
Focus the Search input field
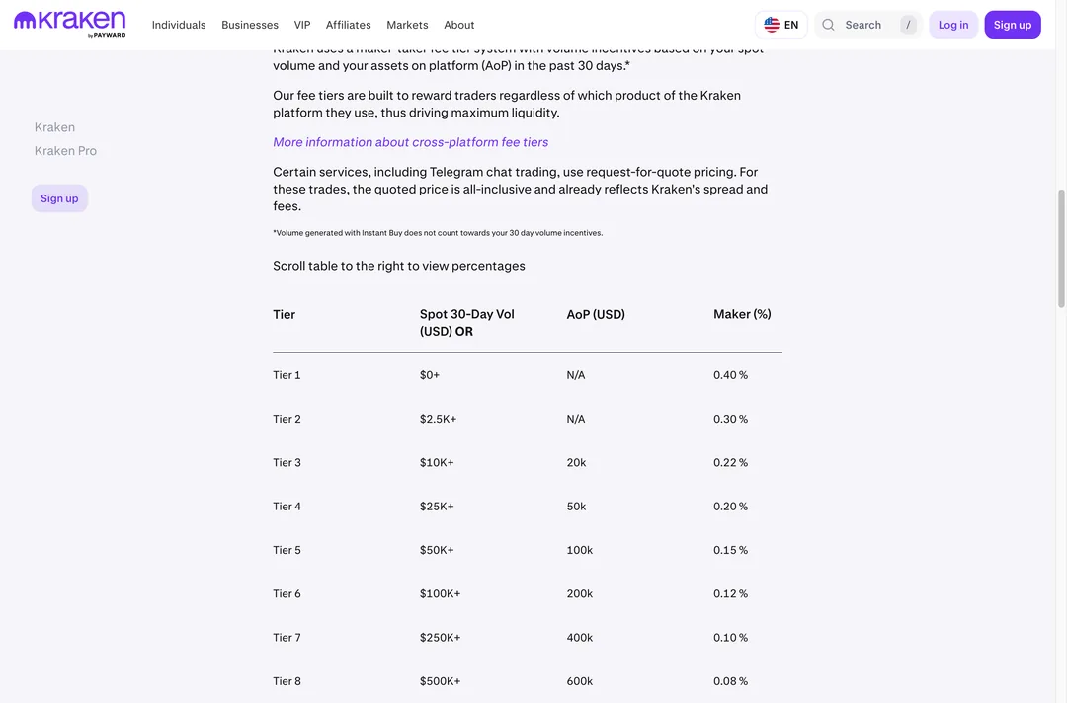[x=869, y=25]
